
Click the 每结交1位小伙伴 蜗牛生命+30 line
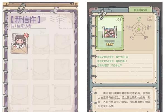pyautogui.click(x=113, y=57)
